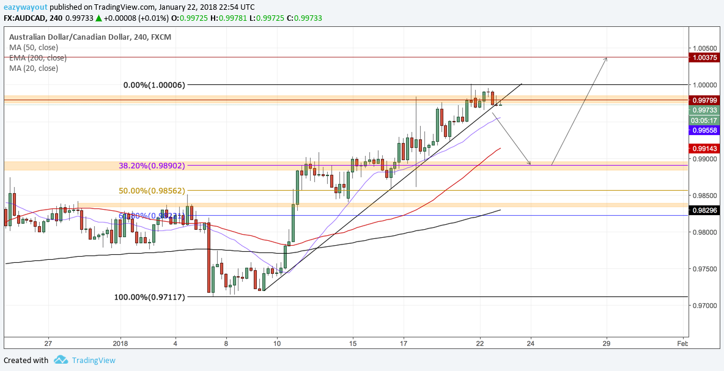Click the eazywayout author name
This screenshot has height=371, width=724.
[x=25, y=7]
